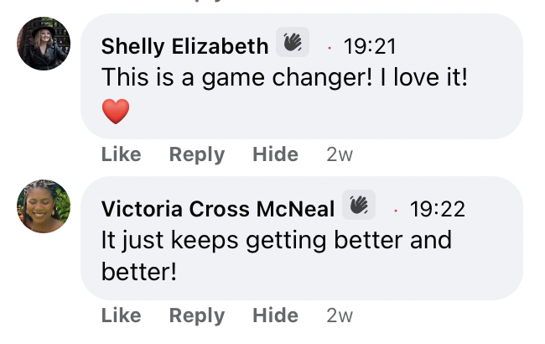Screen dimensions: 545x344
Task: Click the red dot before the 19:21 timestamp
Action: pos(330,48)
